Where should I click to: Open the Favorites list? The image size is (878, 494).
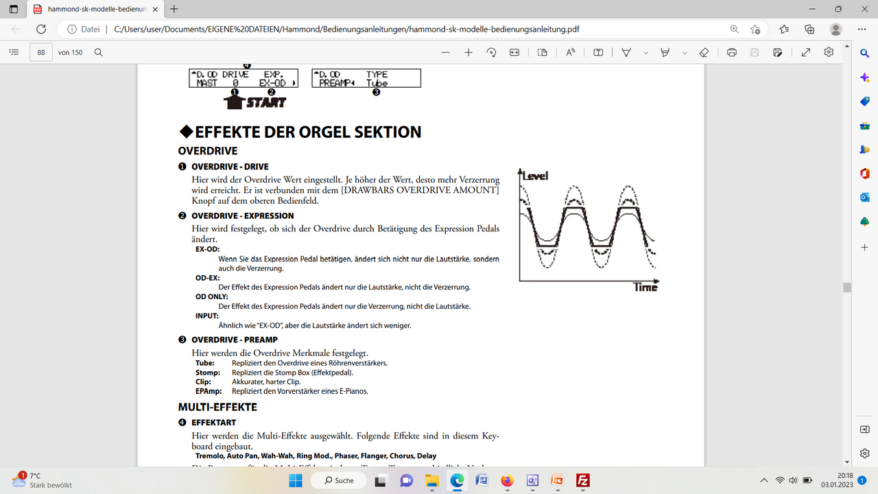(785, 30)
